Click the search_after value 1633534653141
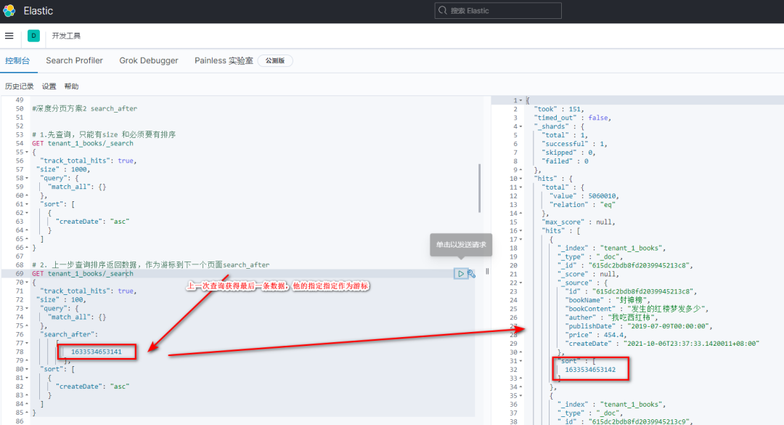This screenshot has height=425, width=784. click(96, 352)
